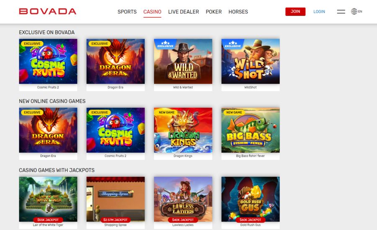
Task: Click the globe language icon
Action: 354,11
